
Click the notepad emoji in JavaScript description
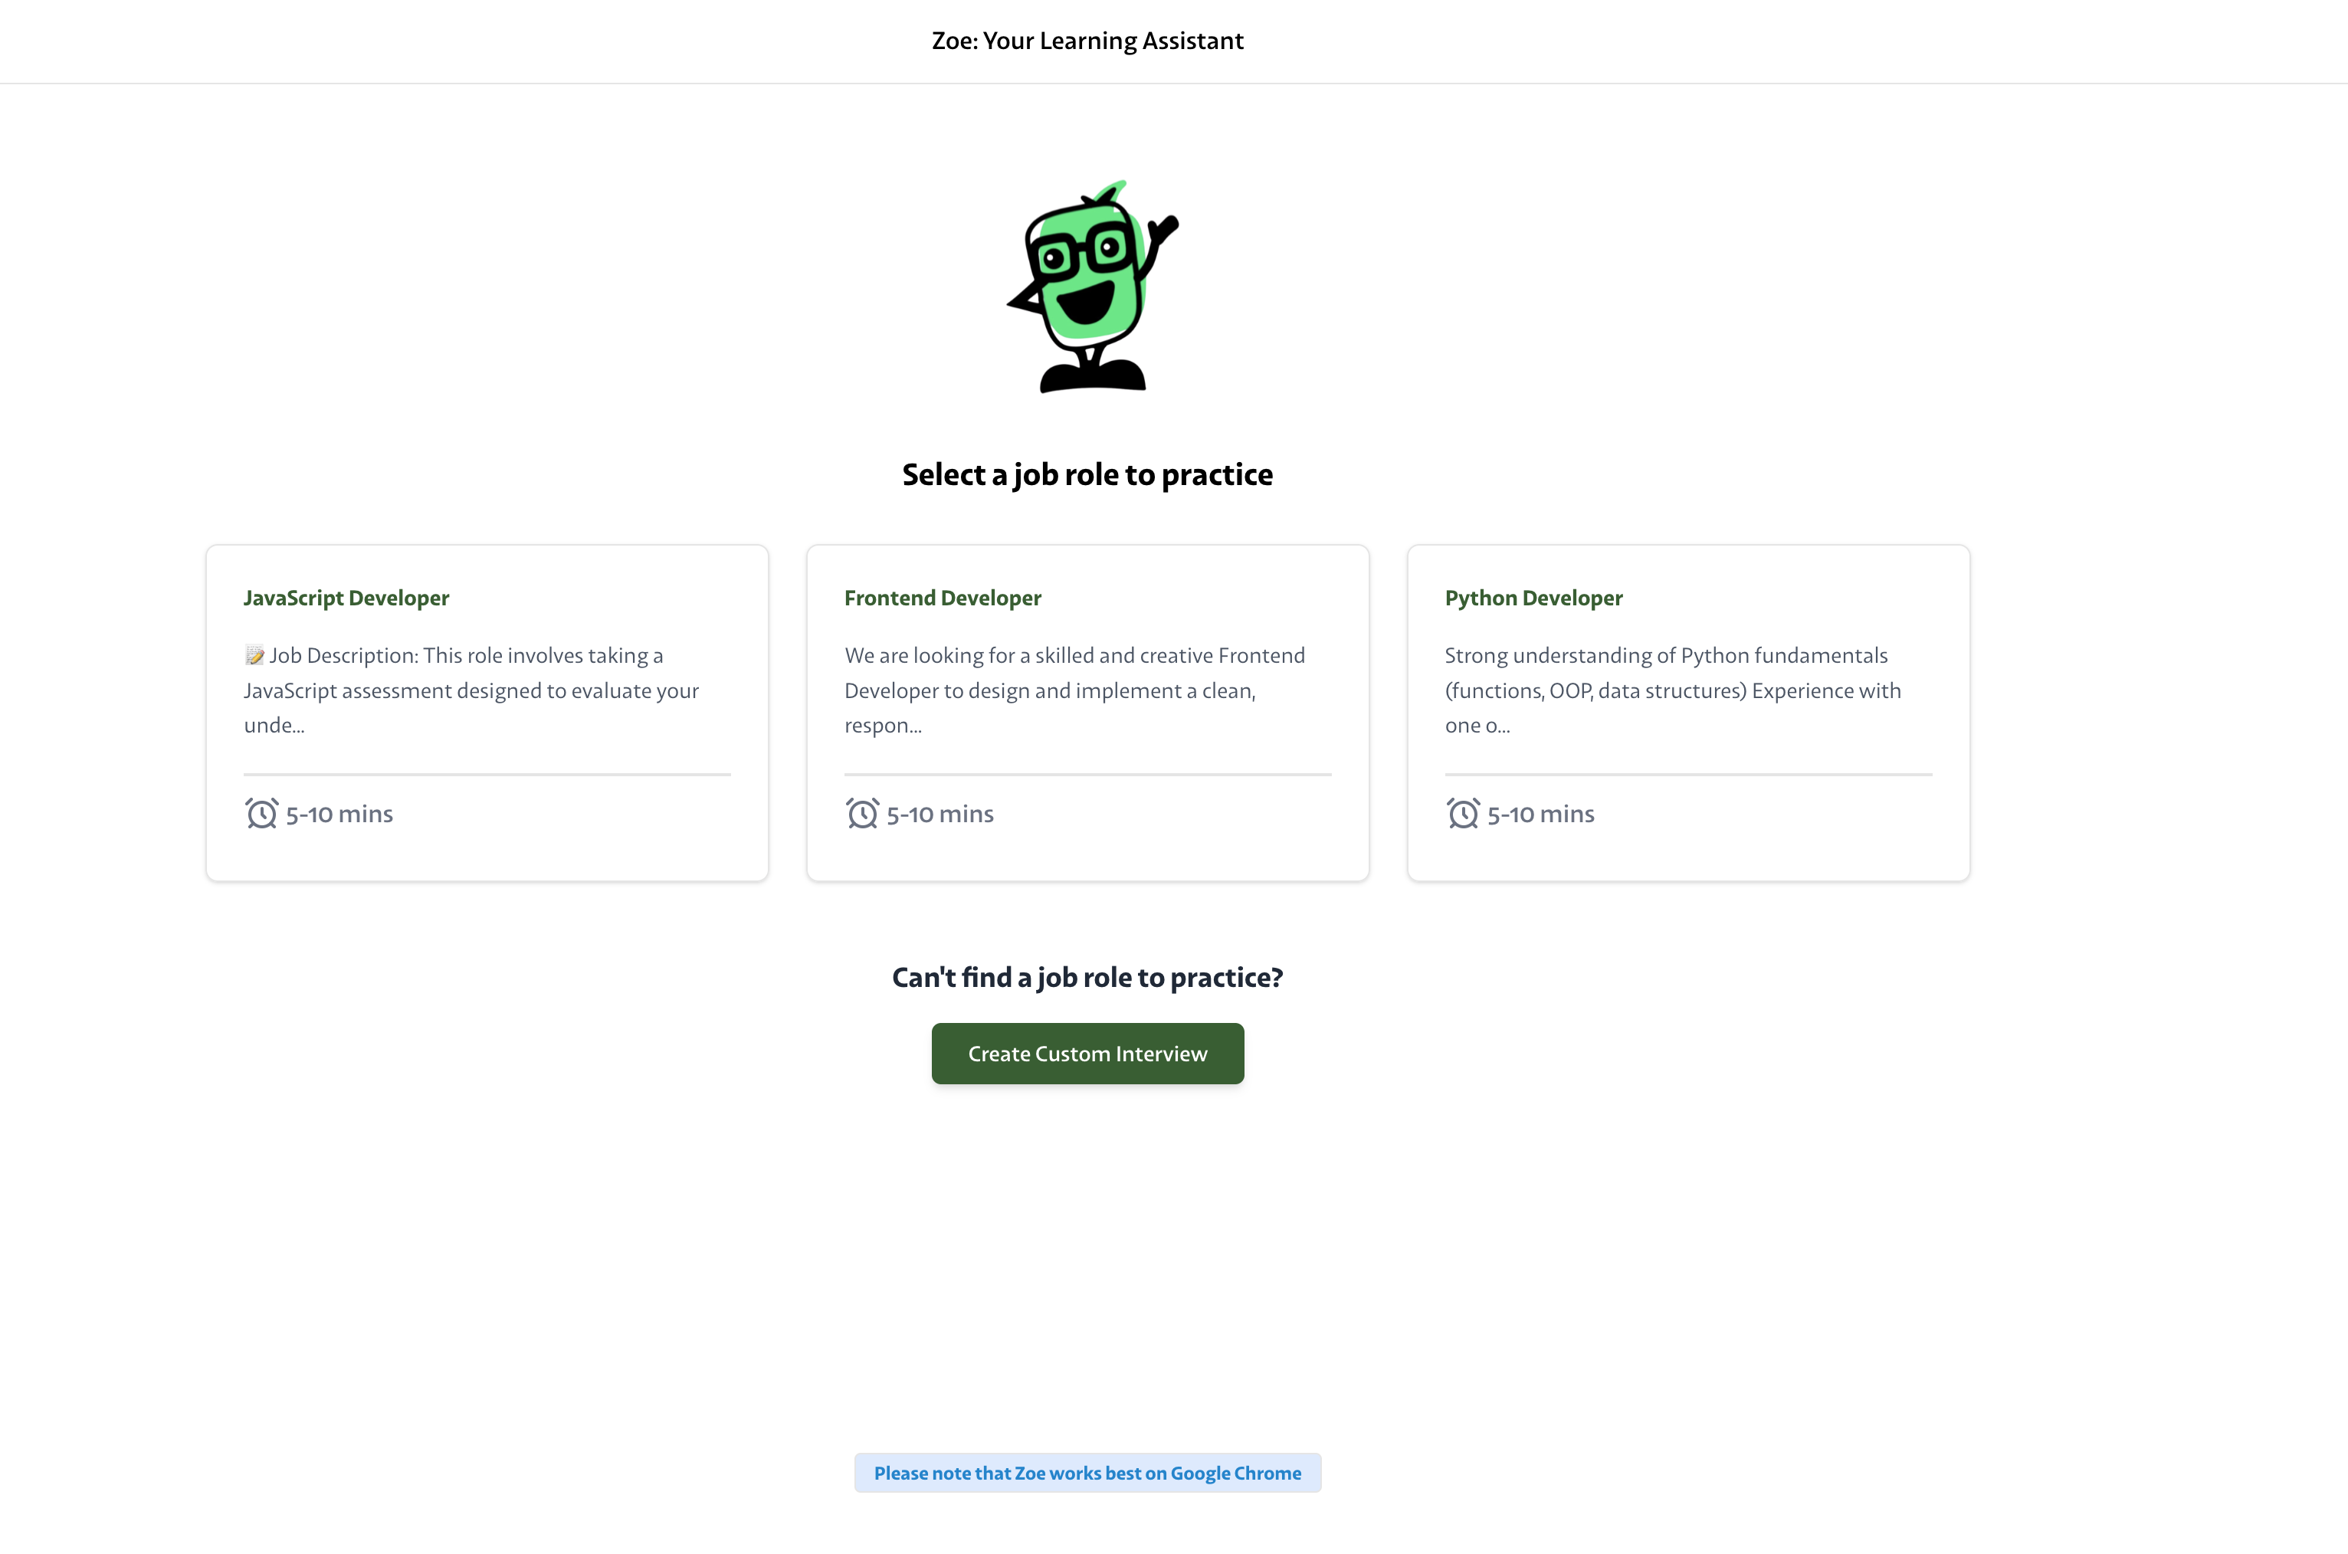254,655
